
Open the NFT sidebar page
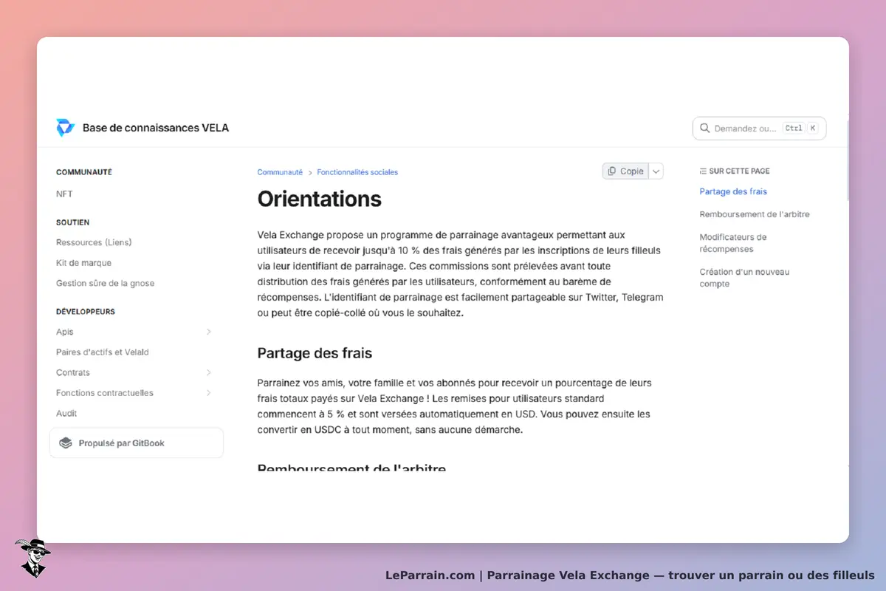(x=64, y=194)
